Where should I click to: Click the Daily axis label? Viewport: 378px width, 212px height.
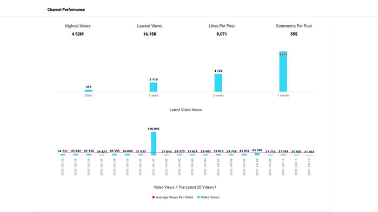[89, 95]
